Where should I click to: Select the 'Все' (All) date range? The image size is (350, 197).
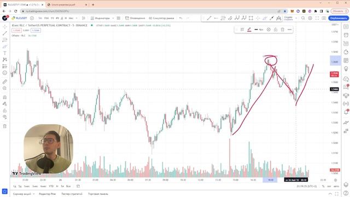(68, 186)
